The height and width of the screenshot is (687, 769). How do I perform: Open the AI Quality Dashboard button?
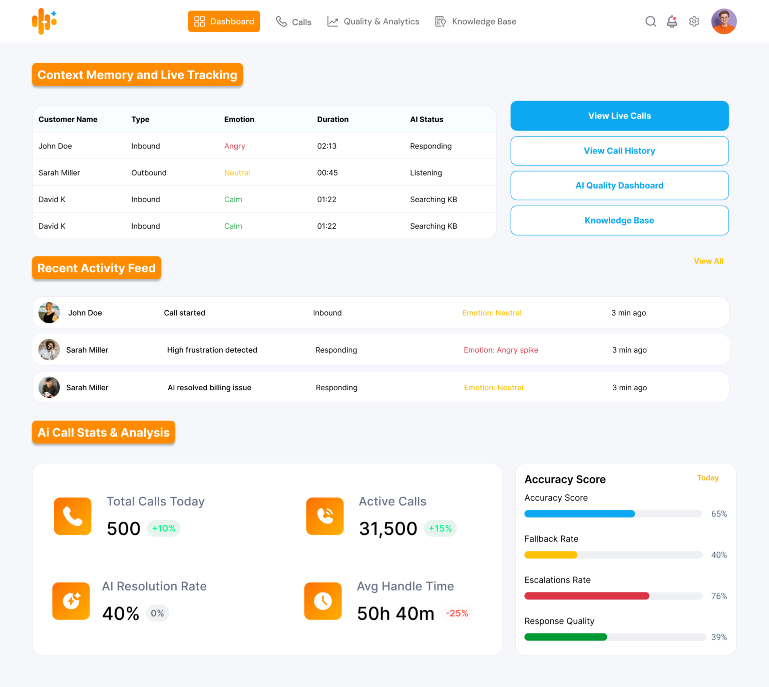point(619,186)
